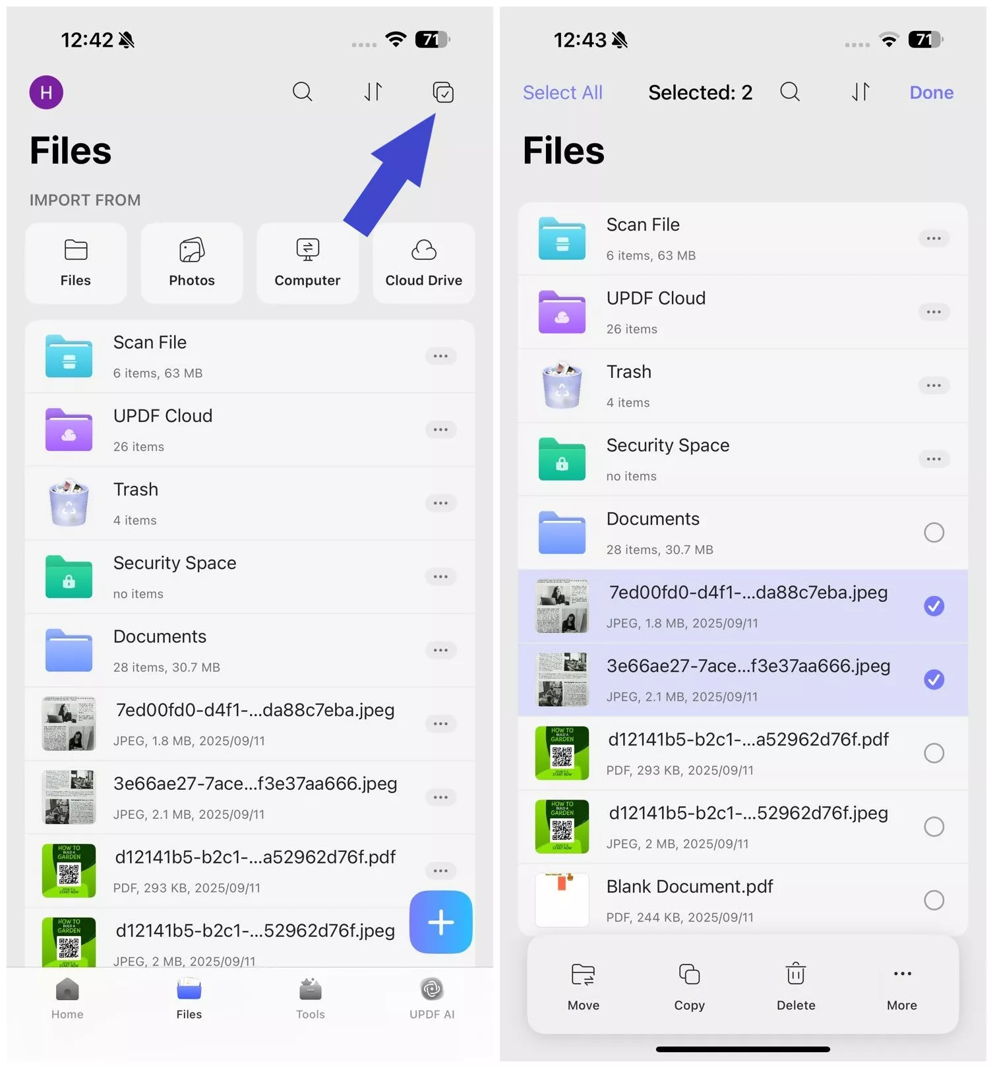The image size is (993, 1068).
Task: Open sort options in the selection screen
Action: click(860, 92)
